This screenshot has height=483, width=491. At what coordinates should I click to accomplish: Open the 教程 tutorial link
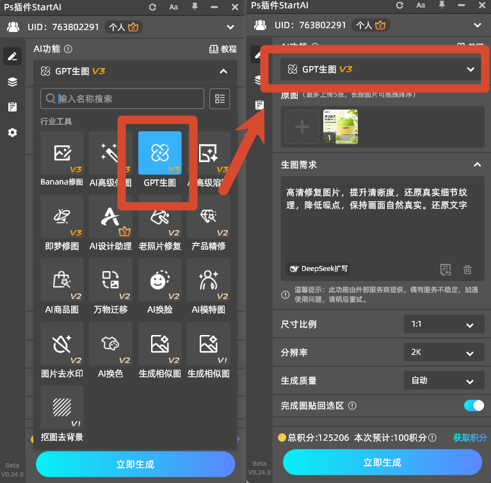point(223,49)
